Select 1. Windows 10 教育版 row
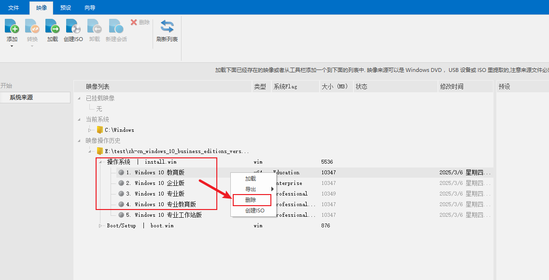Screen dimensions: 549x280 click(305, 172)
